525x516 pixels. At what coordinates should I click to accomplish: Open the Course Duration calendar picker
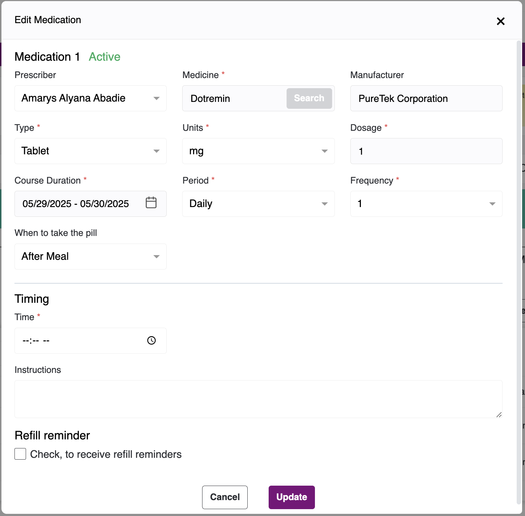(x=151, y=203)
